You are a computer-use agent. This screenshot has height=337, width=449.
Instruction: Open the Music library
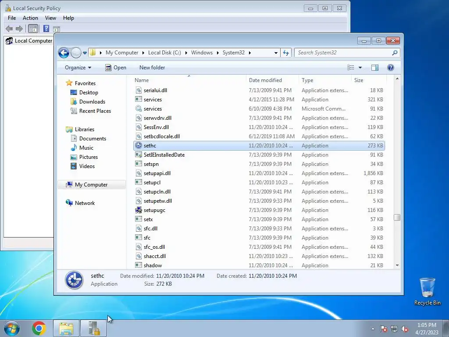pyautogui.click(x=86, y=148)
